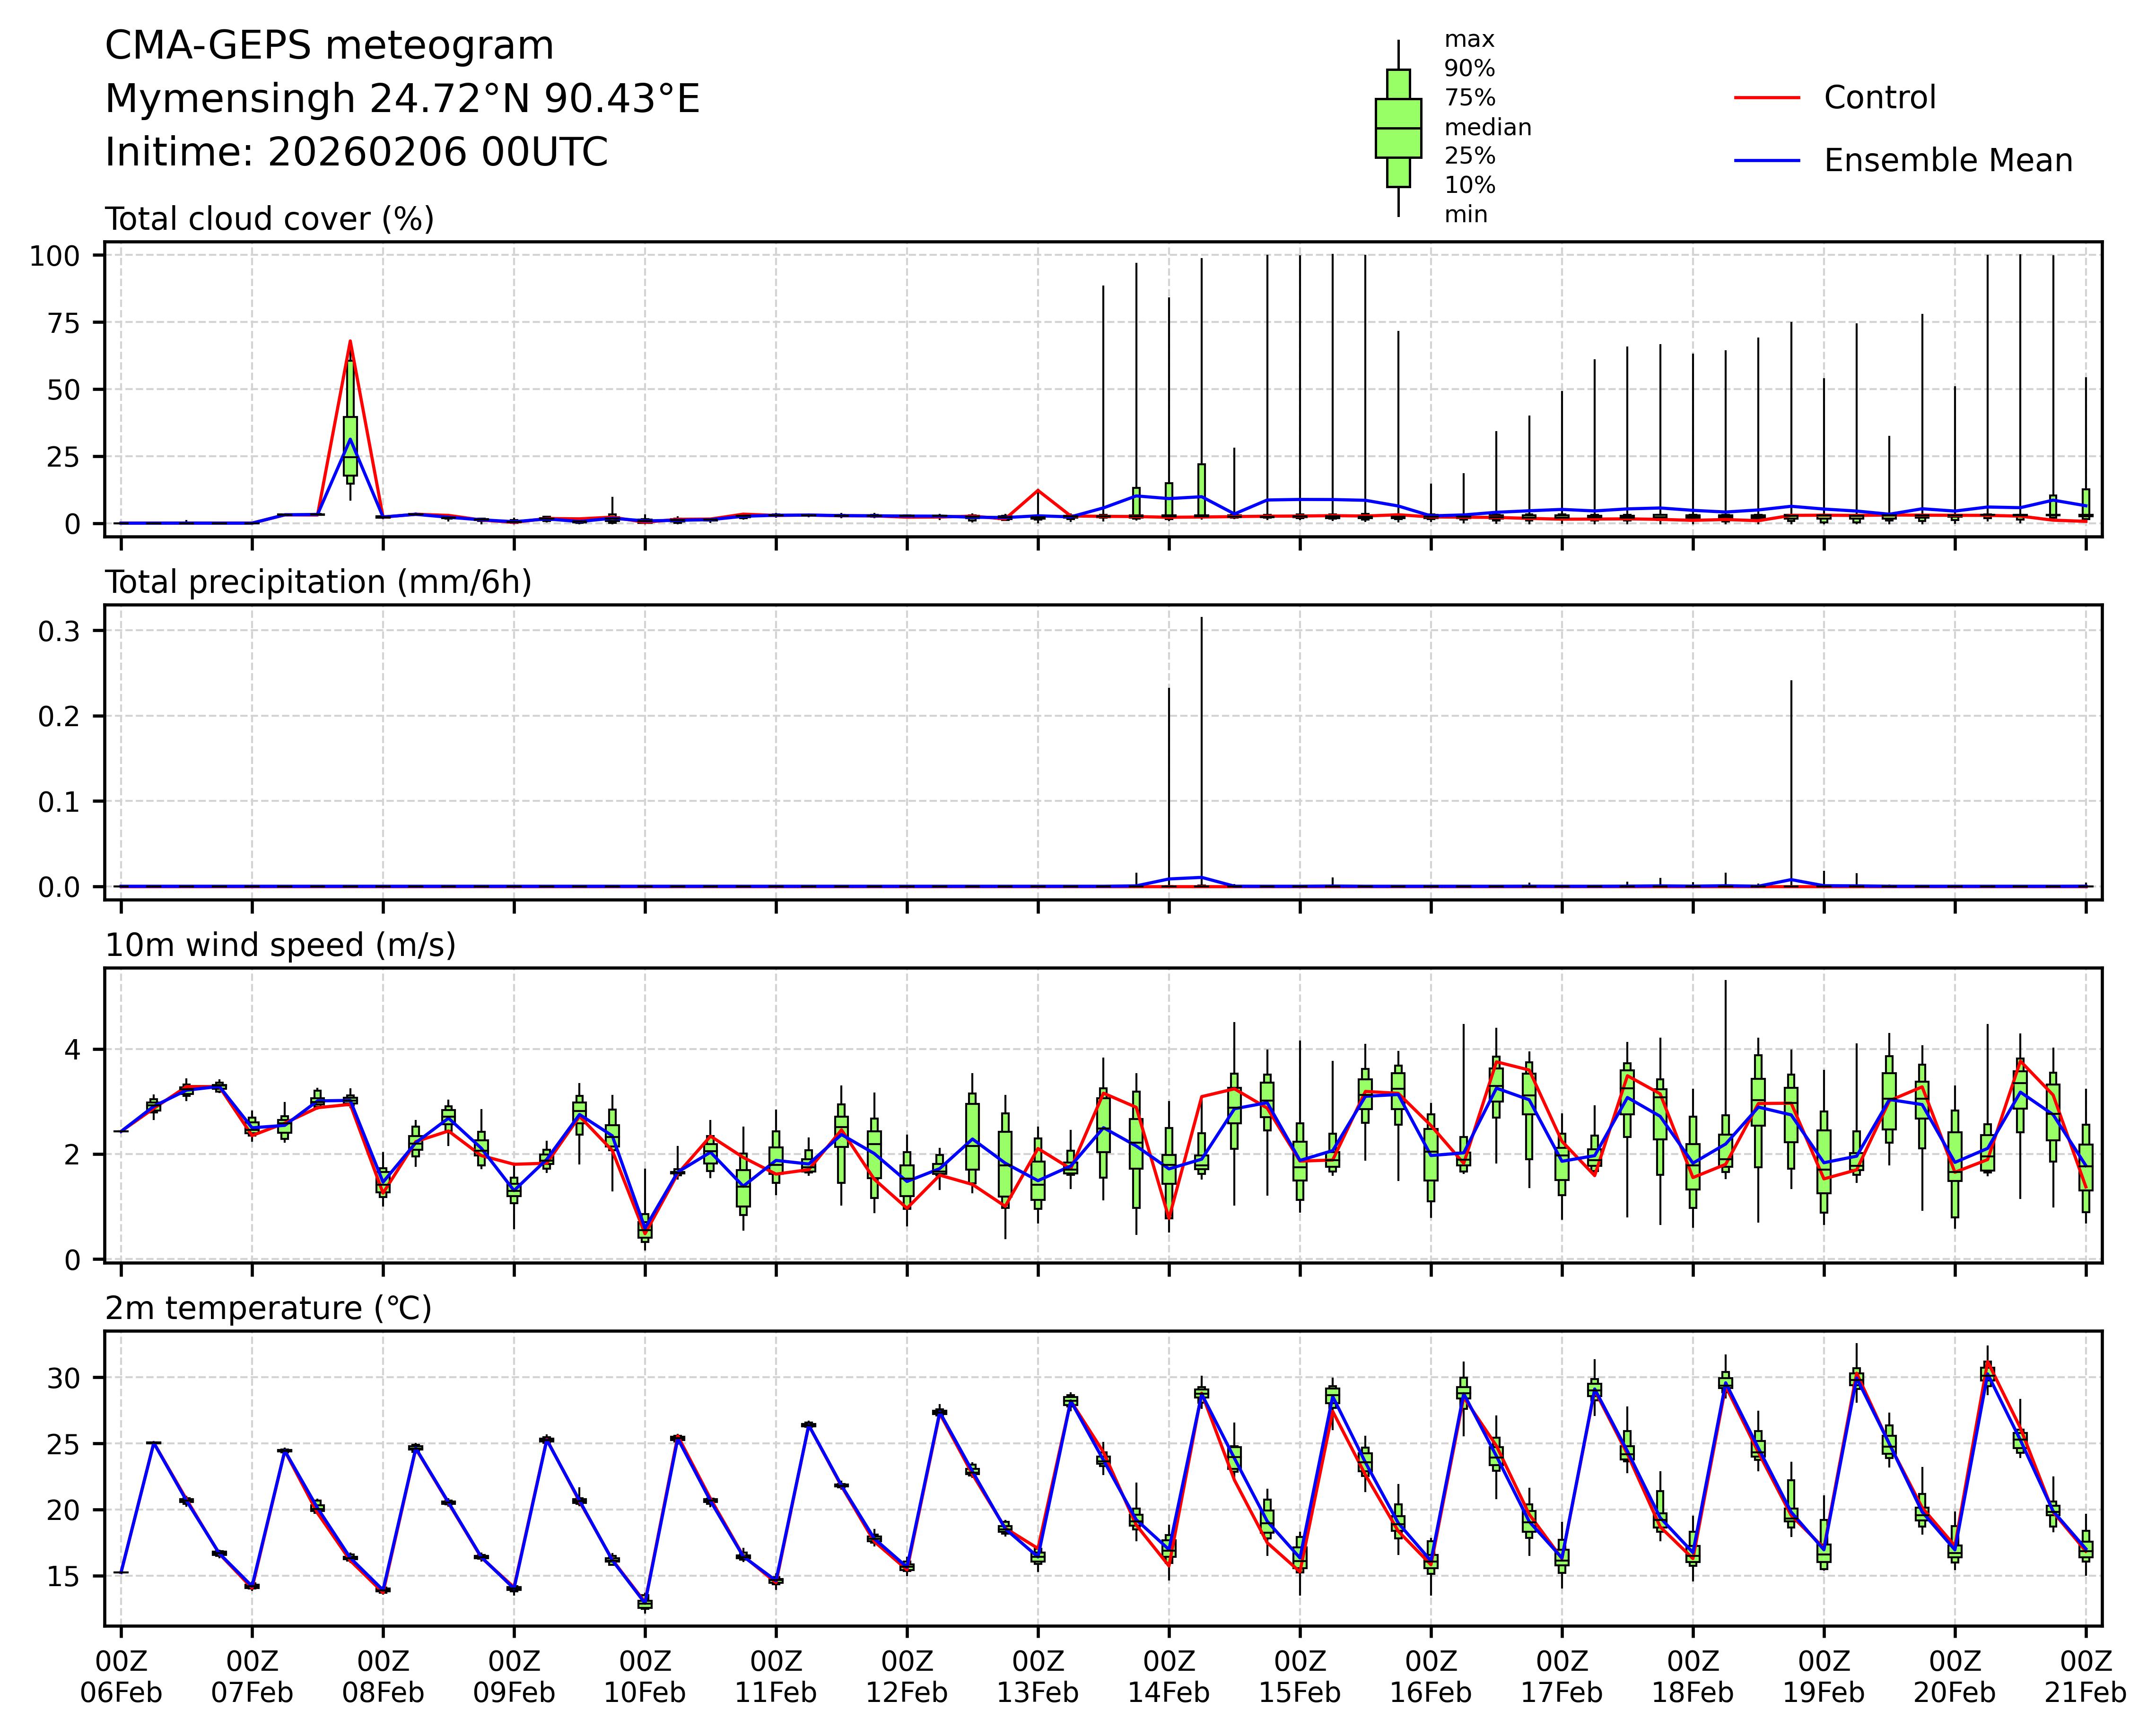Image resolution: width=2156 pixels, height=1736 pixels.
Task: Click the 00Z 14Feb x-axis tick label
Action: [x=1169, y=1677]
